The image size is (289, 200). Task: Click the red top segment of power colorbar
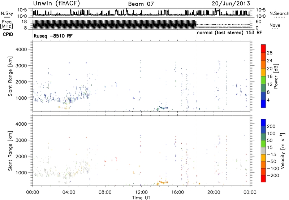pyautogui.click(x=263, y=48)
